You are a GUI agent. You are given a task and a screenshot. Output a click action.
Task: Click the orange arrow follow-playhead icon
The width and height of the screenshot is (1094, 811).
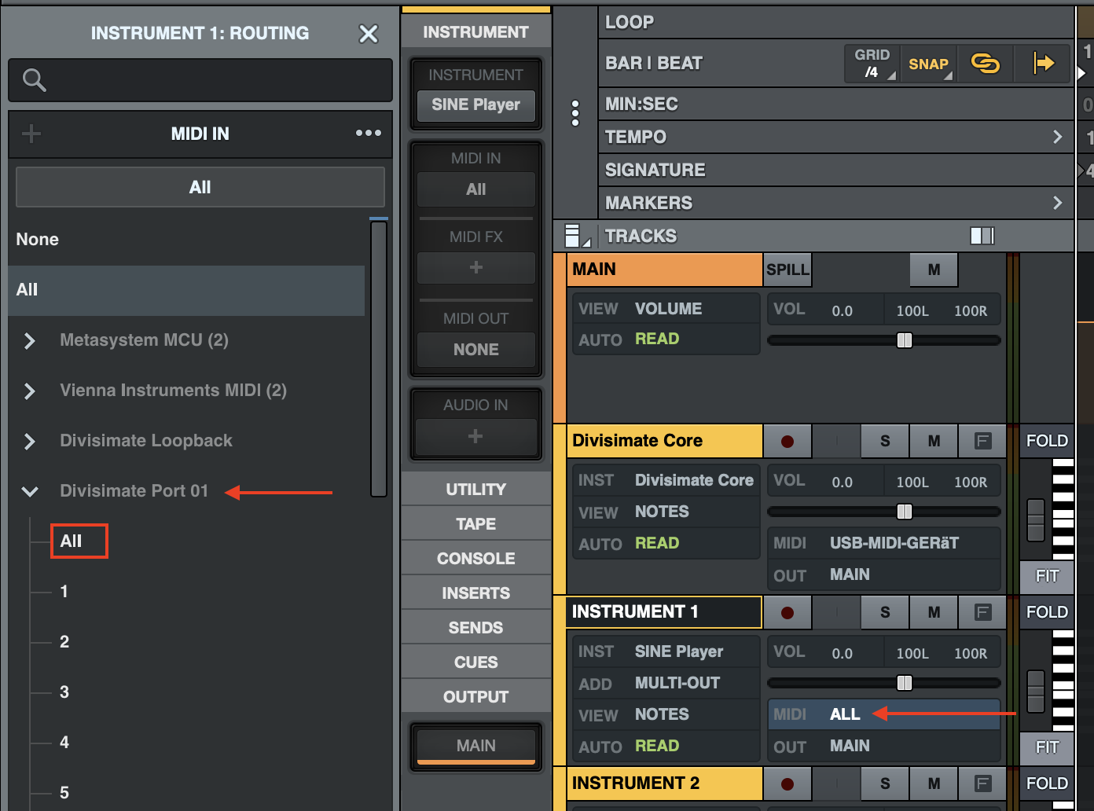coord(1043,63)
